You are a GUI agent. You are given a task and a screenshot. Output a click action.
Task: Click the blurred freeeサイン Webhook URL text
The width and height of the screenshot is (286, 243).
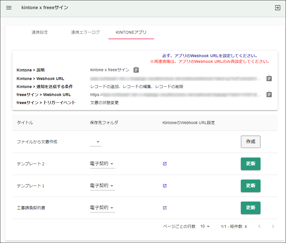(176, 95)
